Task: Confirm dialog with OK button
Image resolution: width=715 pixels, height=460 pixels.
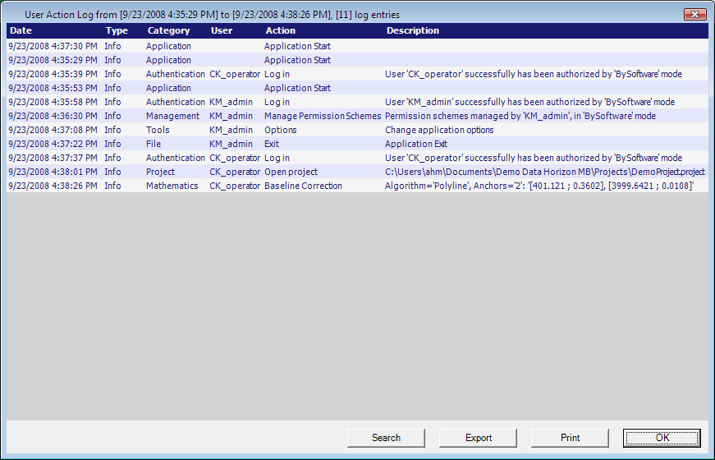Action: click(x=662, y=438)
